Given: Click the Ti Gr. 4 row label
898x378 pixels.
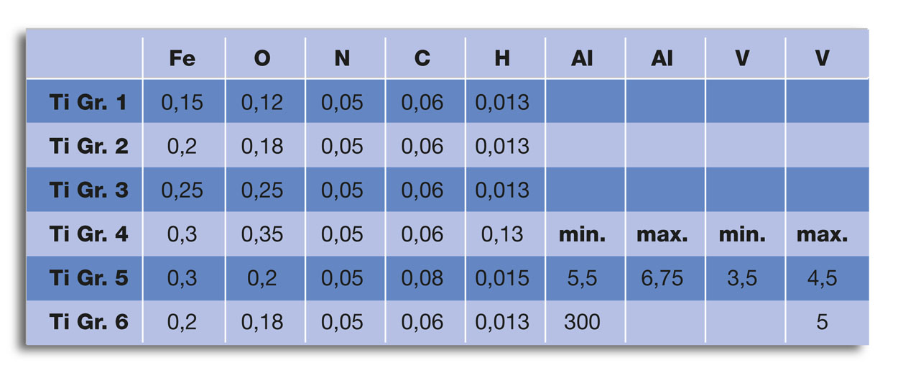Looking at the screenshot, I should point(88,234).
